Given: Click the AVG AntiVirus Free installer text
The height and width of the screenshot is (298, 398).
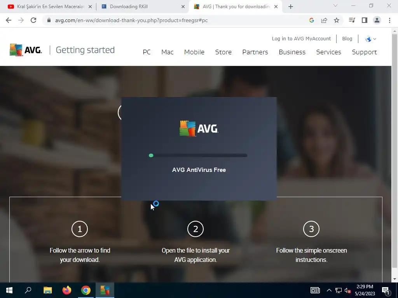Looking at the screenshot, I should point(199,170).
